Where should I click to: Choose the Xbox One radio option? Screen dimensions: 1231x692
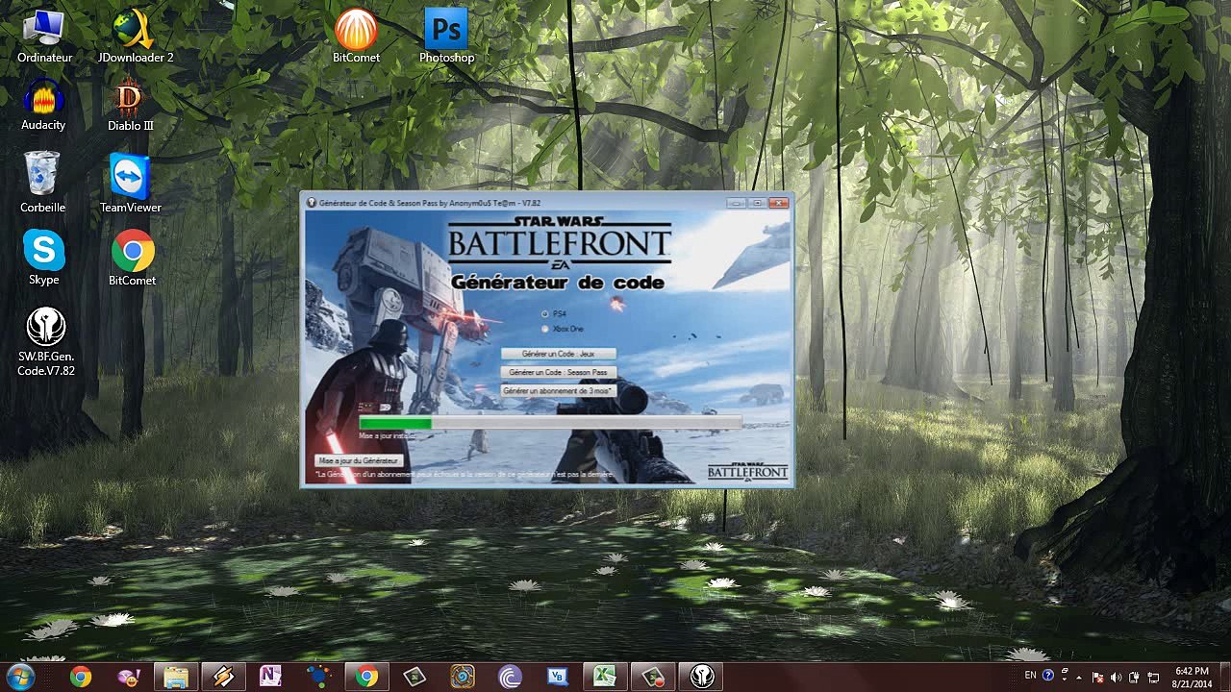tap(545, 330)
